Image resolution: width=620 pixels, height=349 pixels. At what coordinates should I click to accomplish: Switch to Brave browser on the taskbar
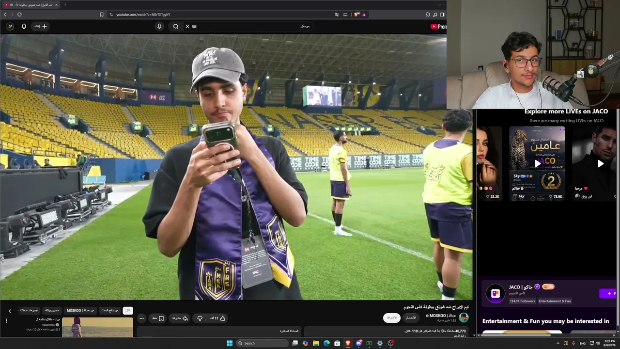point(348,343)
